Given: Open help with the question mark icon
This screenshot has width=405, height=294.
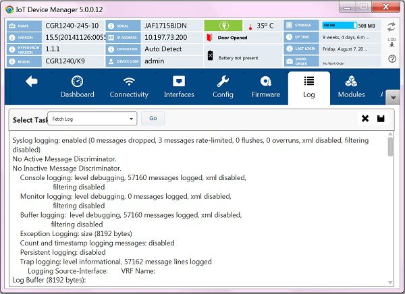Looking at the screenshot, I should point(392,59).
